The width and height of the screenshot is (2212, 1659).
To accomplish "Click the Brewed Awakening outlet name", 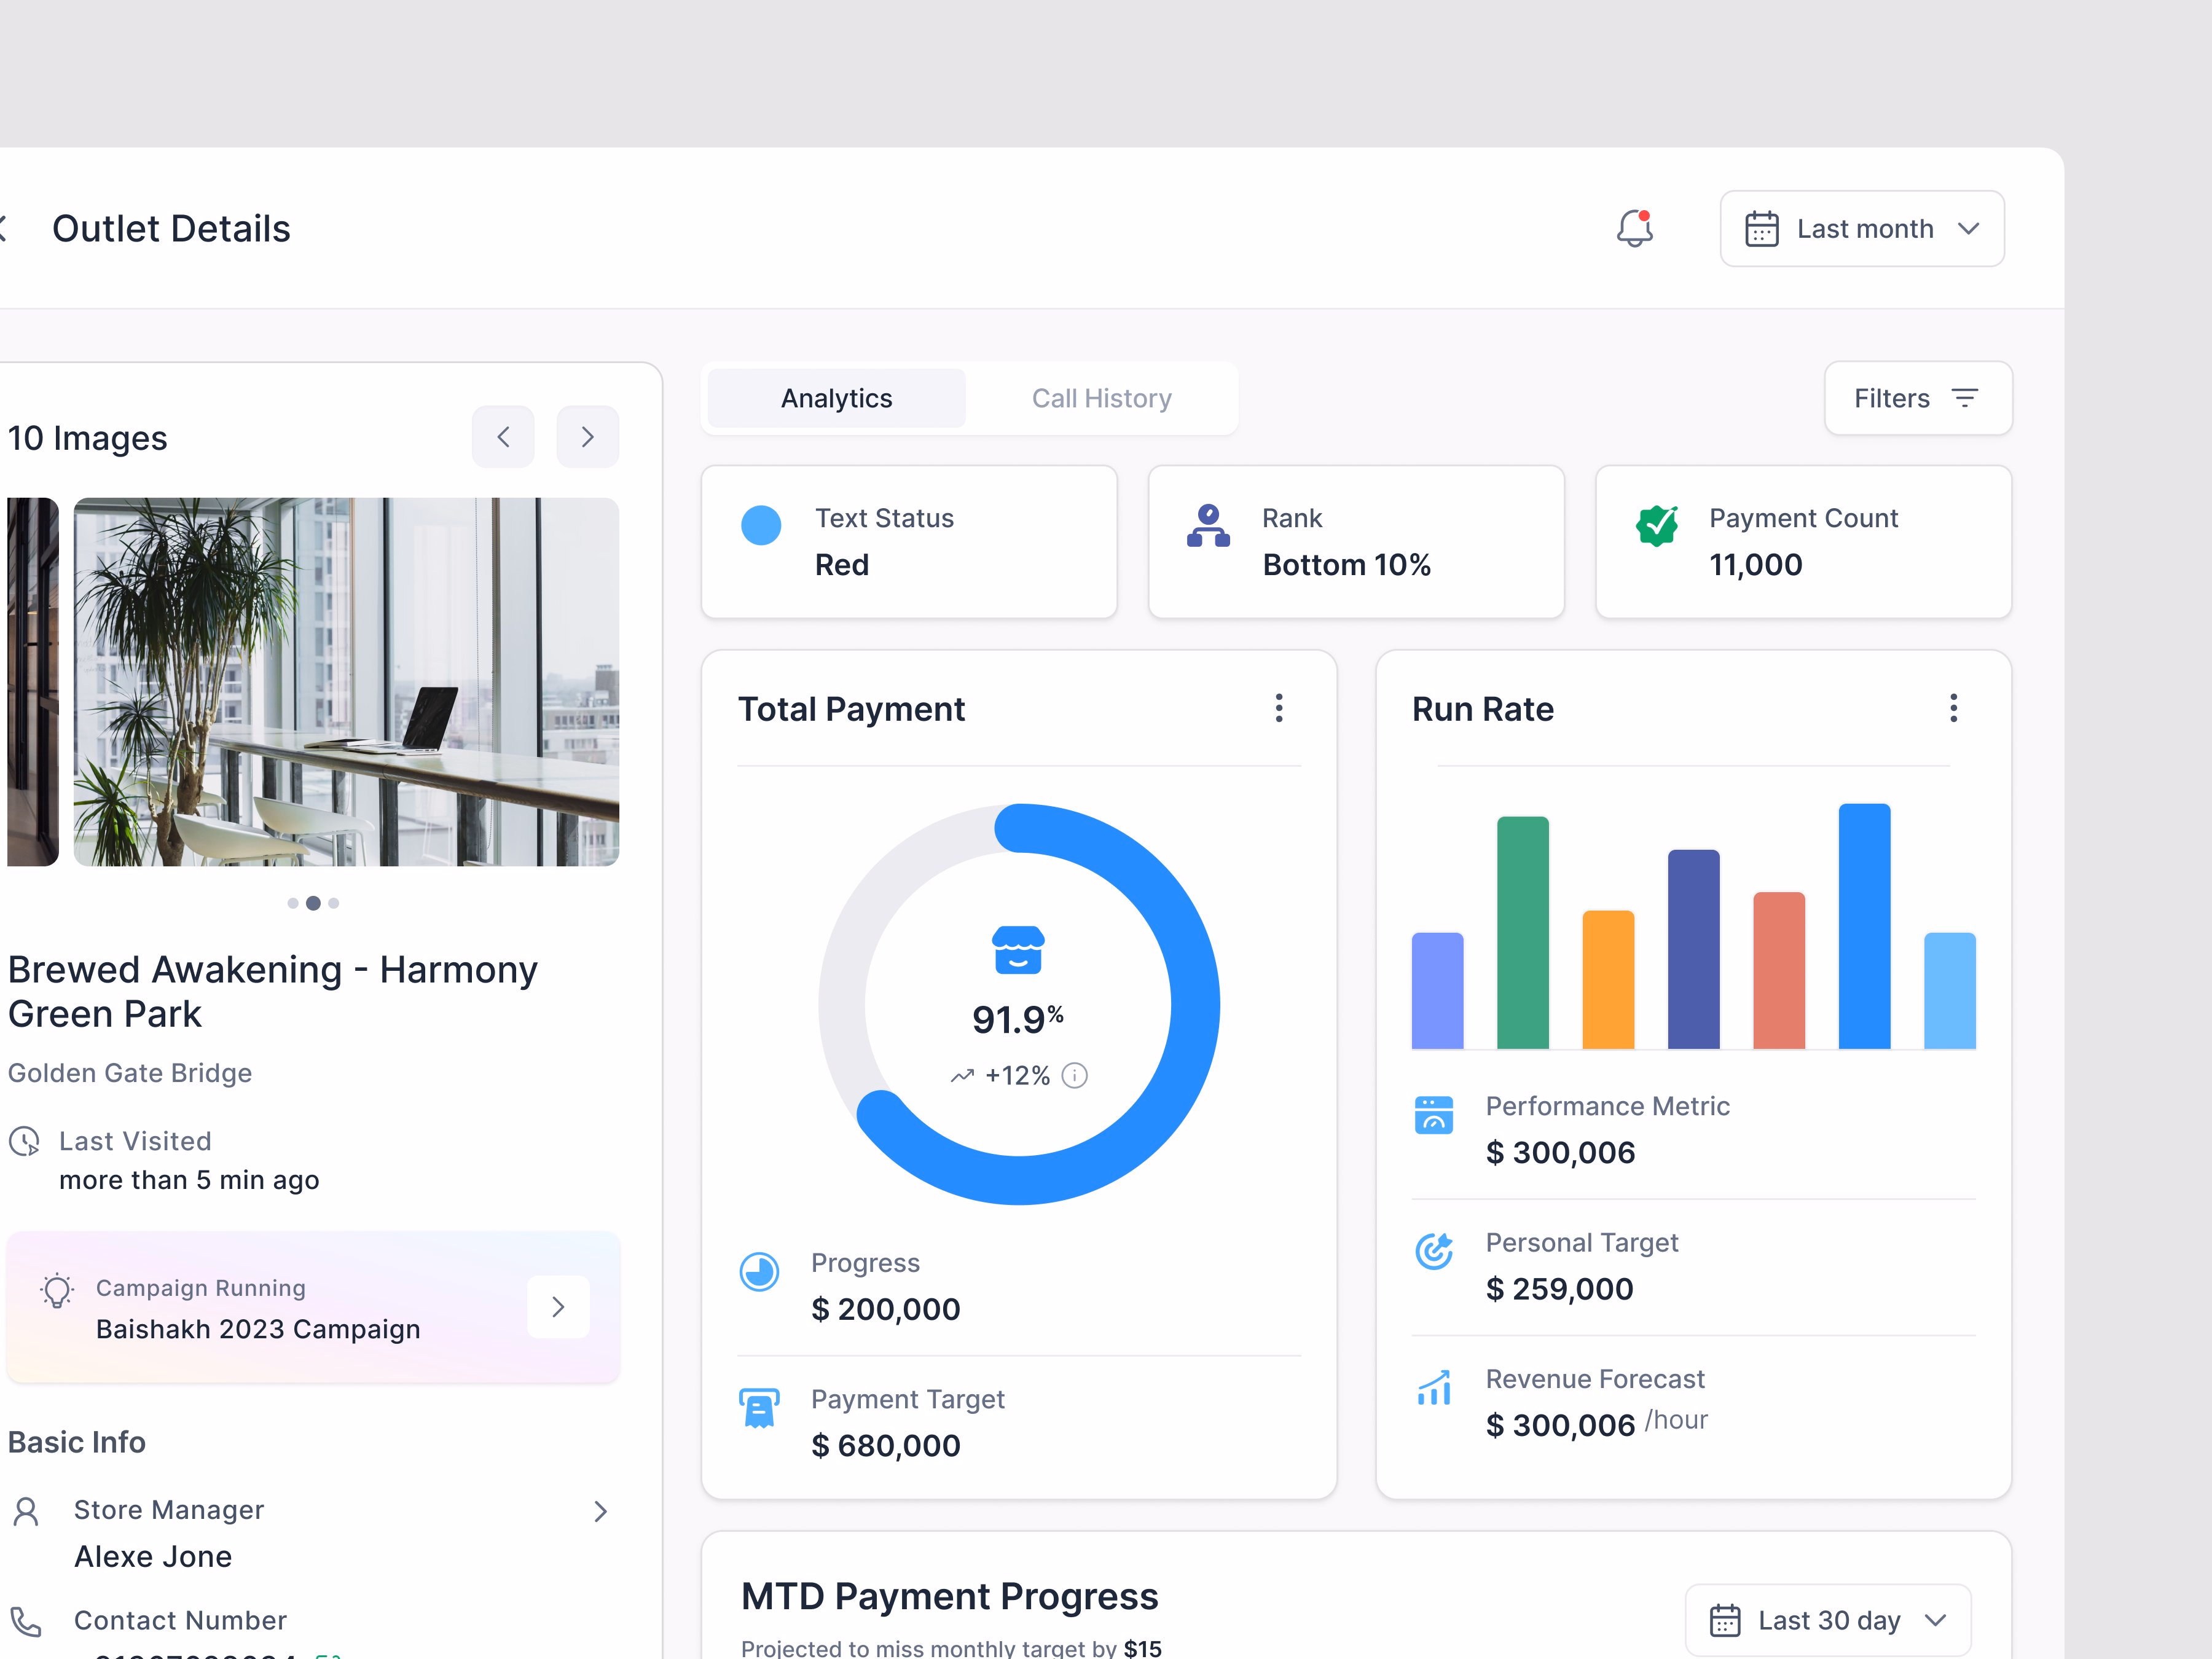I will pyautogui.click(x=273, y=991).
